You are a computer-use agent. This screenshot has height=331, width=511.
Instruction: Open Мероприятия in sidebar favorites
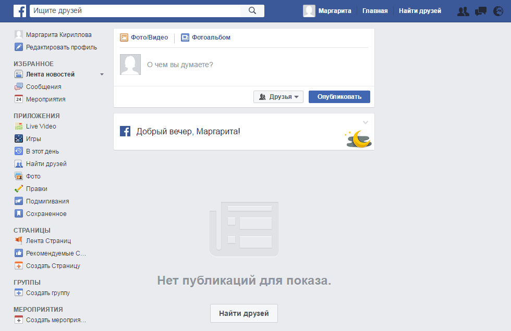(x=46, y=99)
